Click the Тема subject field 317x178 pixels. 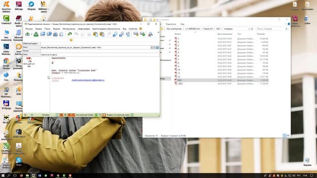(x=100, y=55)
